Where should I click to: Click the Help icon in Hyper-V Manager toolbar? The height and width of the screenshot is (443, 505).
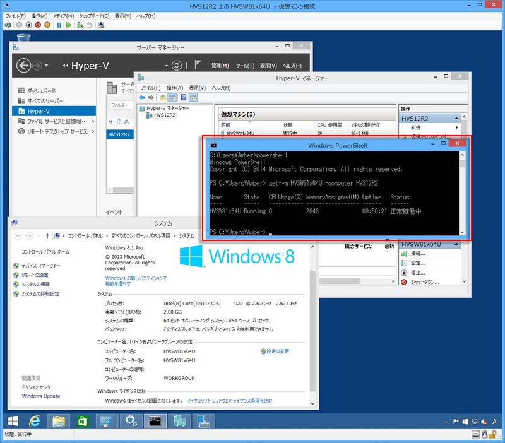tap(184, 97)
